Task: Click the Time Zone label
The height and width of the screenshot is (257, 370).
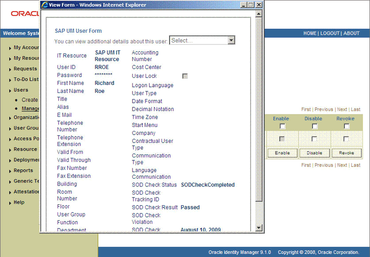Action: 145,117
